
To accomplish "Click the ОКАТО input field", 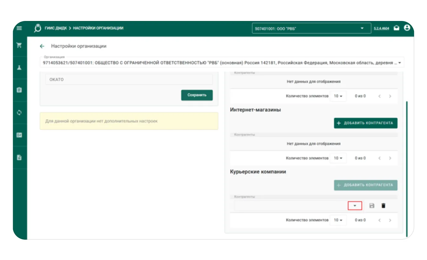I will pos(129,79).
